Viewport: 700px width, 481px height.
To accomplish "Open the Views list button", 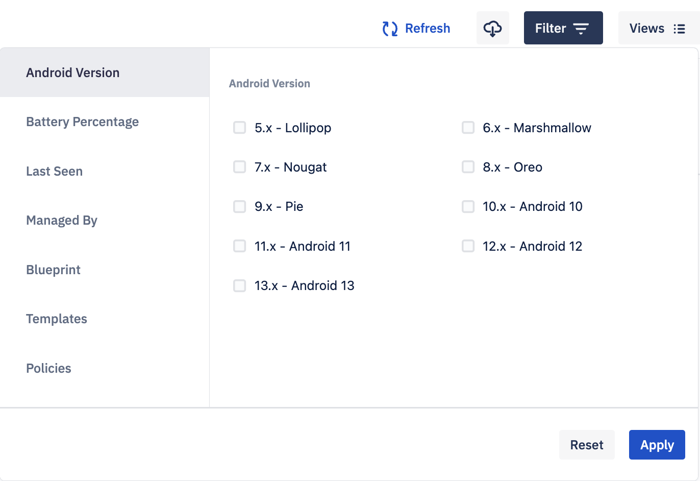I will 659,28.
